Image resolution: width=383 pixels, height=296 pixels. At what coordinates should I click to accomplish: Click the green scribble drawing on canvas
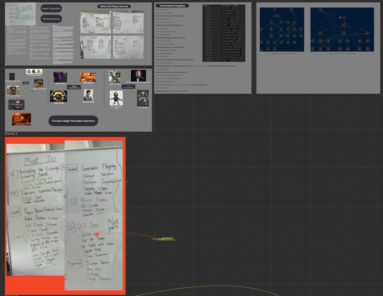pos(164,239)
